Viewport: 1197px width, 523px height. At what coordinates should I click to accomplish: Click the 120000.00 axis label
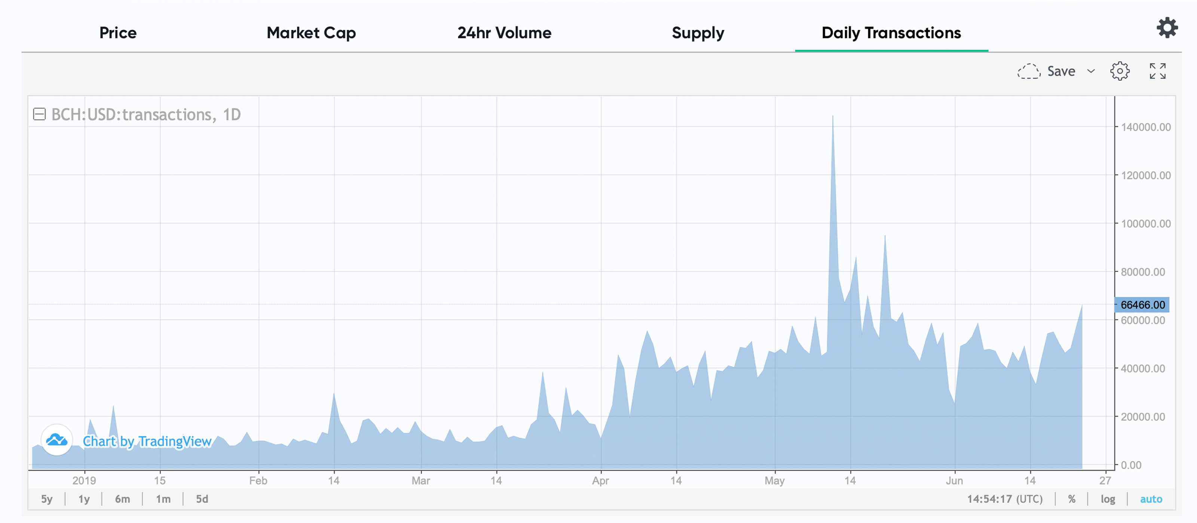pyautogui.click(x=1145, y=176)
